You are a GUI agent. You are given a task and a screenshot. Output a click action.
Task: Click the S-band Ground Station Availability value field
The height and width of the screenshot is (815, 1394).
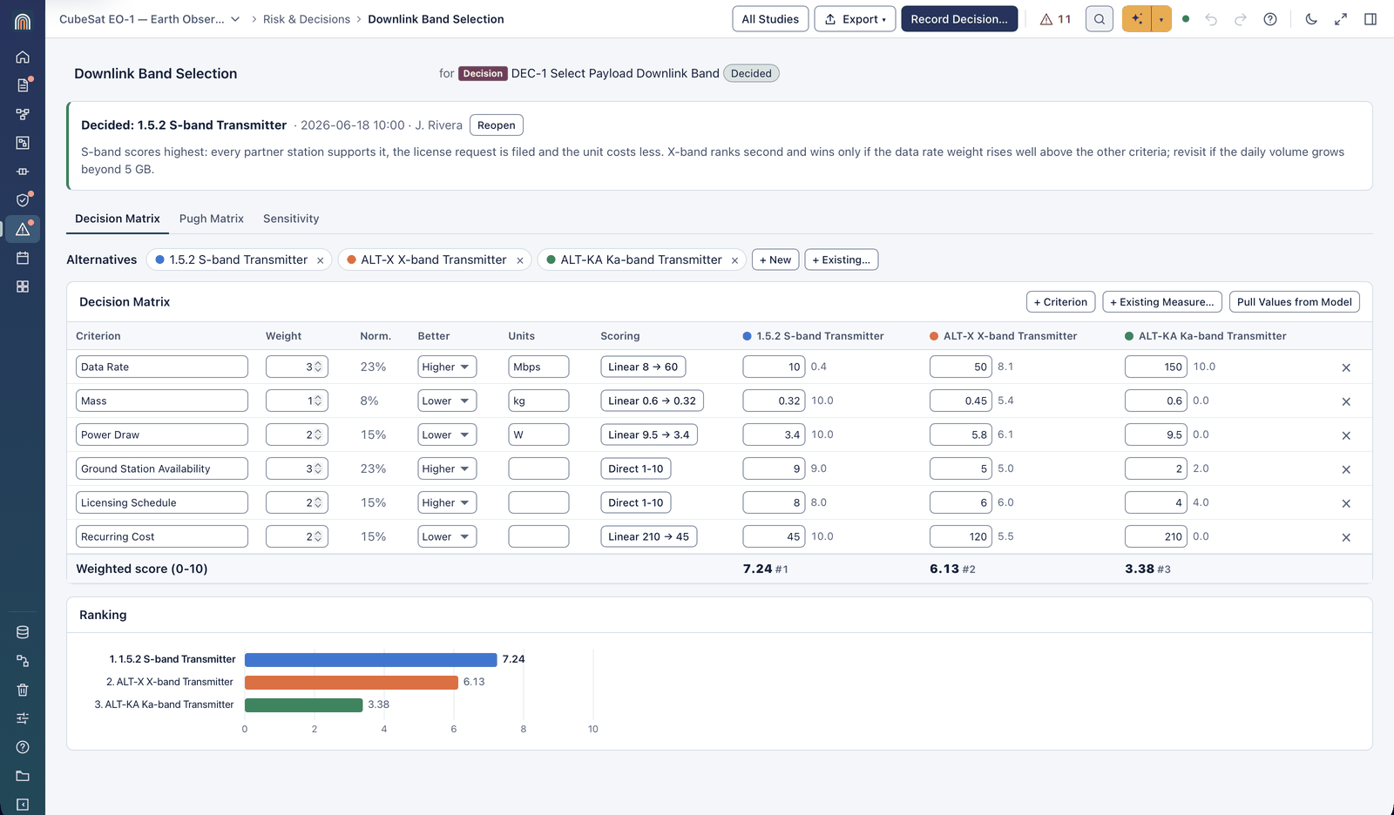[x=775, y=468]
